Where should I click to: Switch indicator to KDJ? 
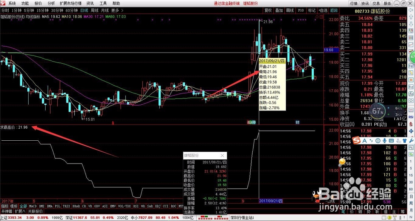click(158, 206)
